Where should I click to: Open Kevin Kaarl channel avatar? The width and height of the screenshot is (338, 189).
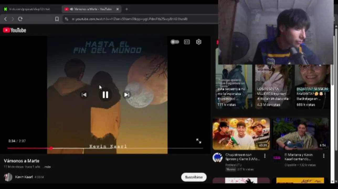[8, 177]
